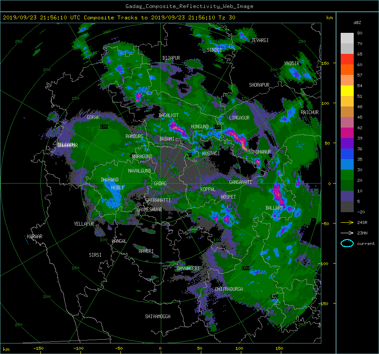Click the GANGAVATI city label
The height and width of the screenshot is (354, 379).
pos(240,182)
